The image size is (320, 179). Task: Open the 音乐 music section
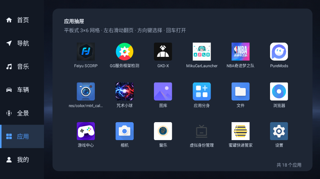coord(22,66)
